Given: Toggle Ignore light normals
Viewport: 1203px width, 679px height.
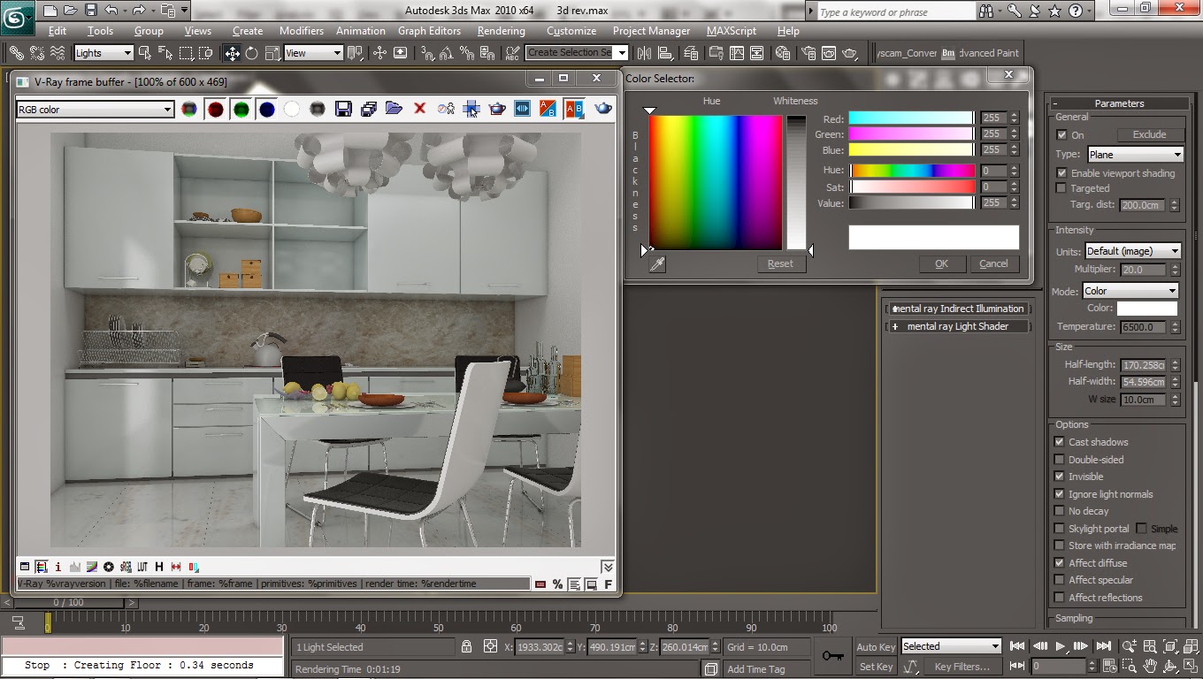Looking at the screenshot, I should [1060, 494].
